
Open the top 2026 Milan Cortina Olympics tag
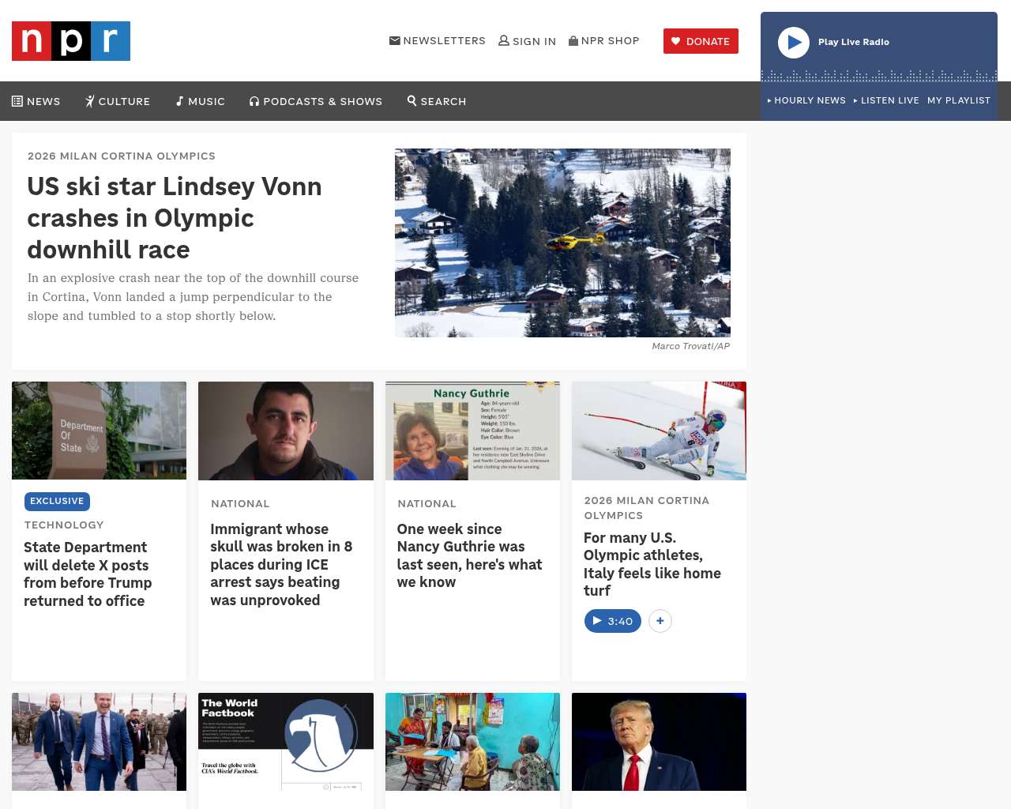(x=122, y=156)
